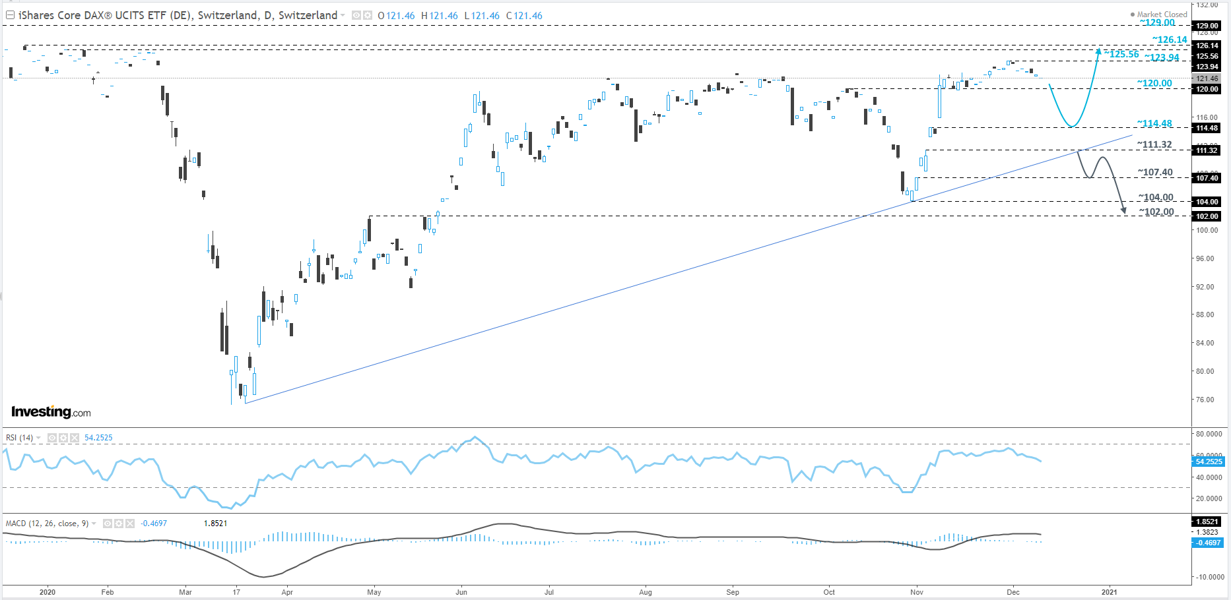Open the symbol dropdown arrow after the title
Screen dimensions: 1231x600
[343, 15]
